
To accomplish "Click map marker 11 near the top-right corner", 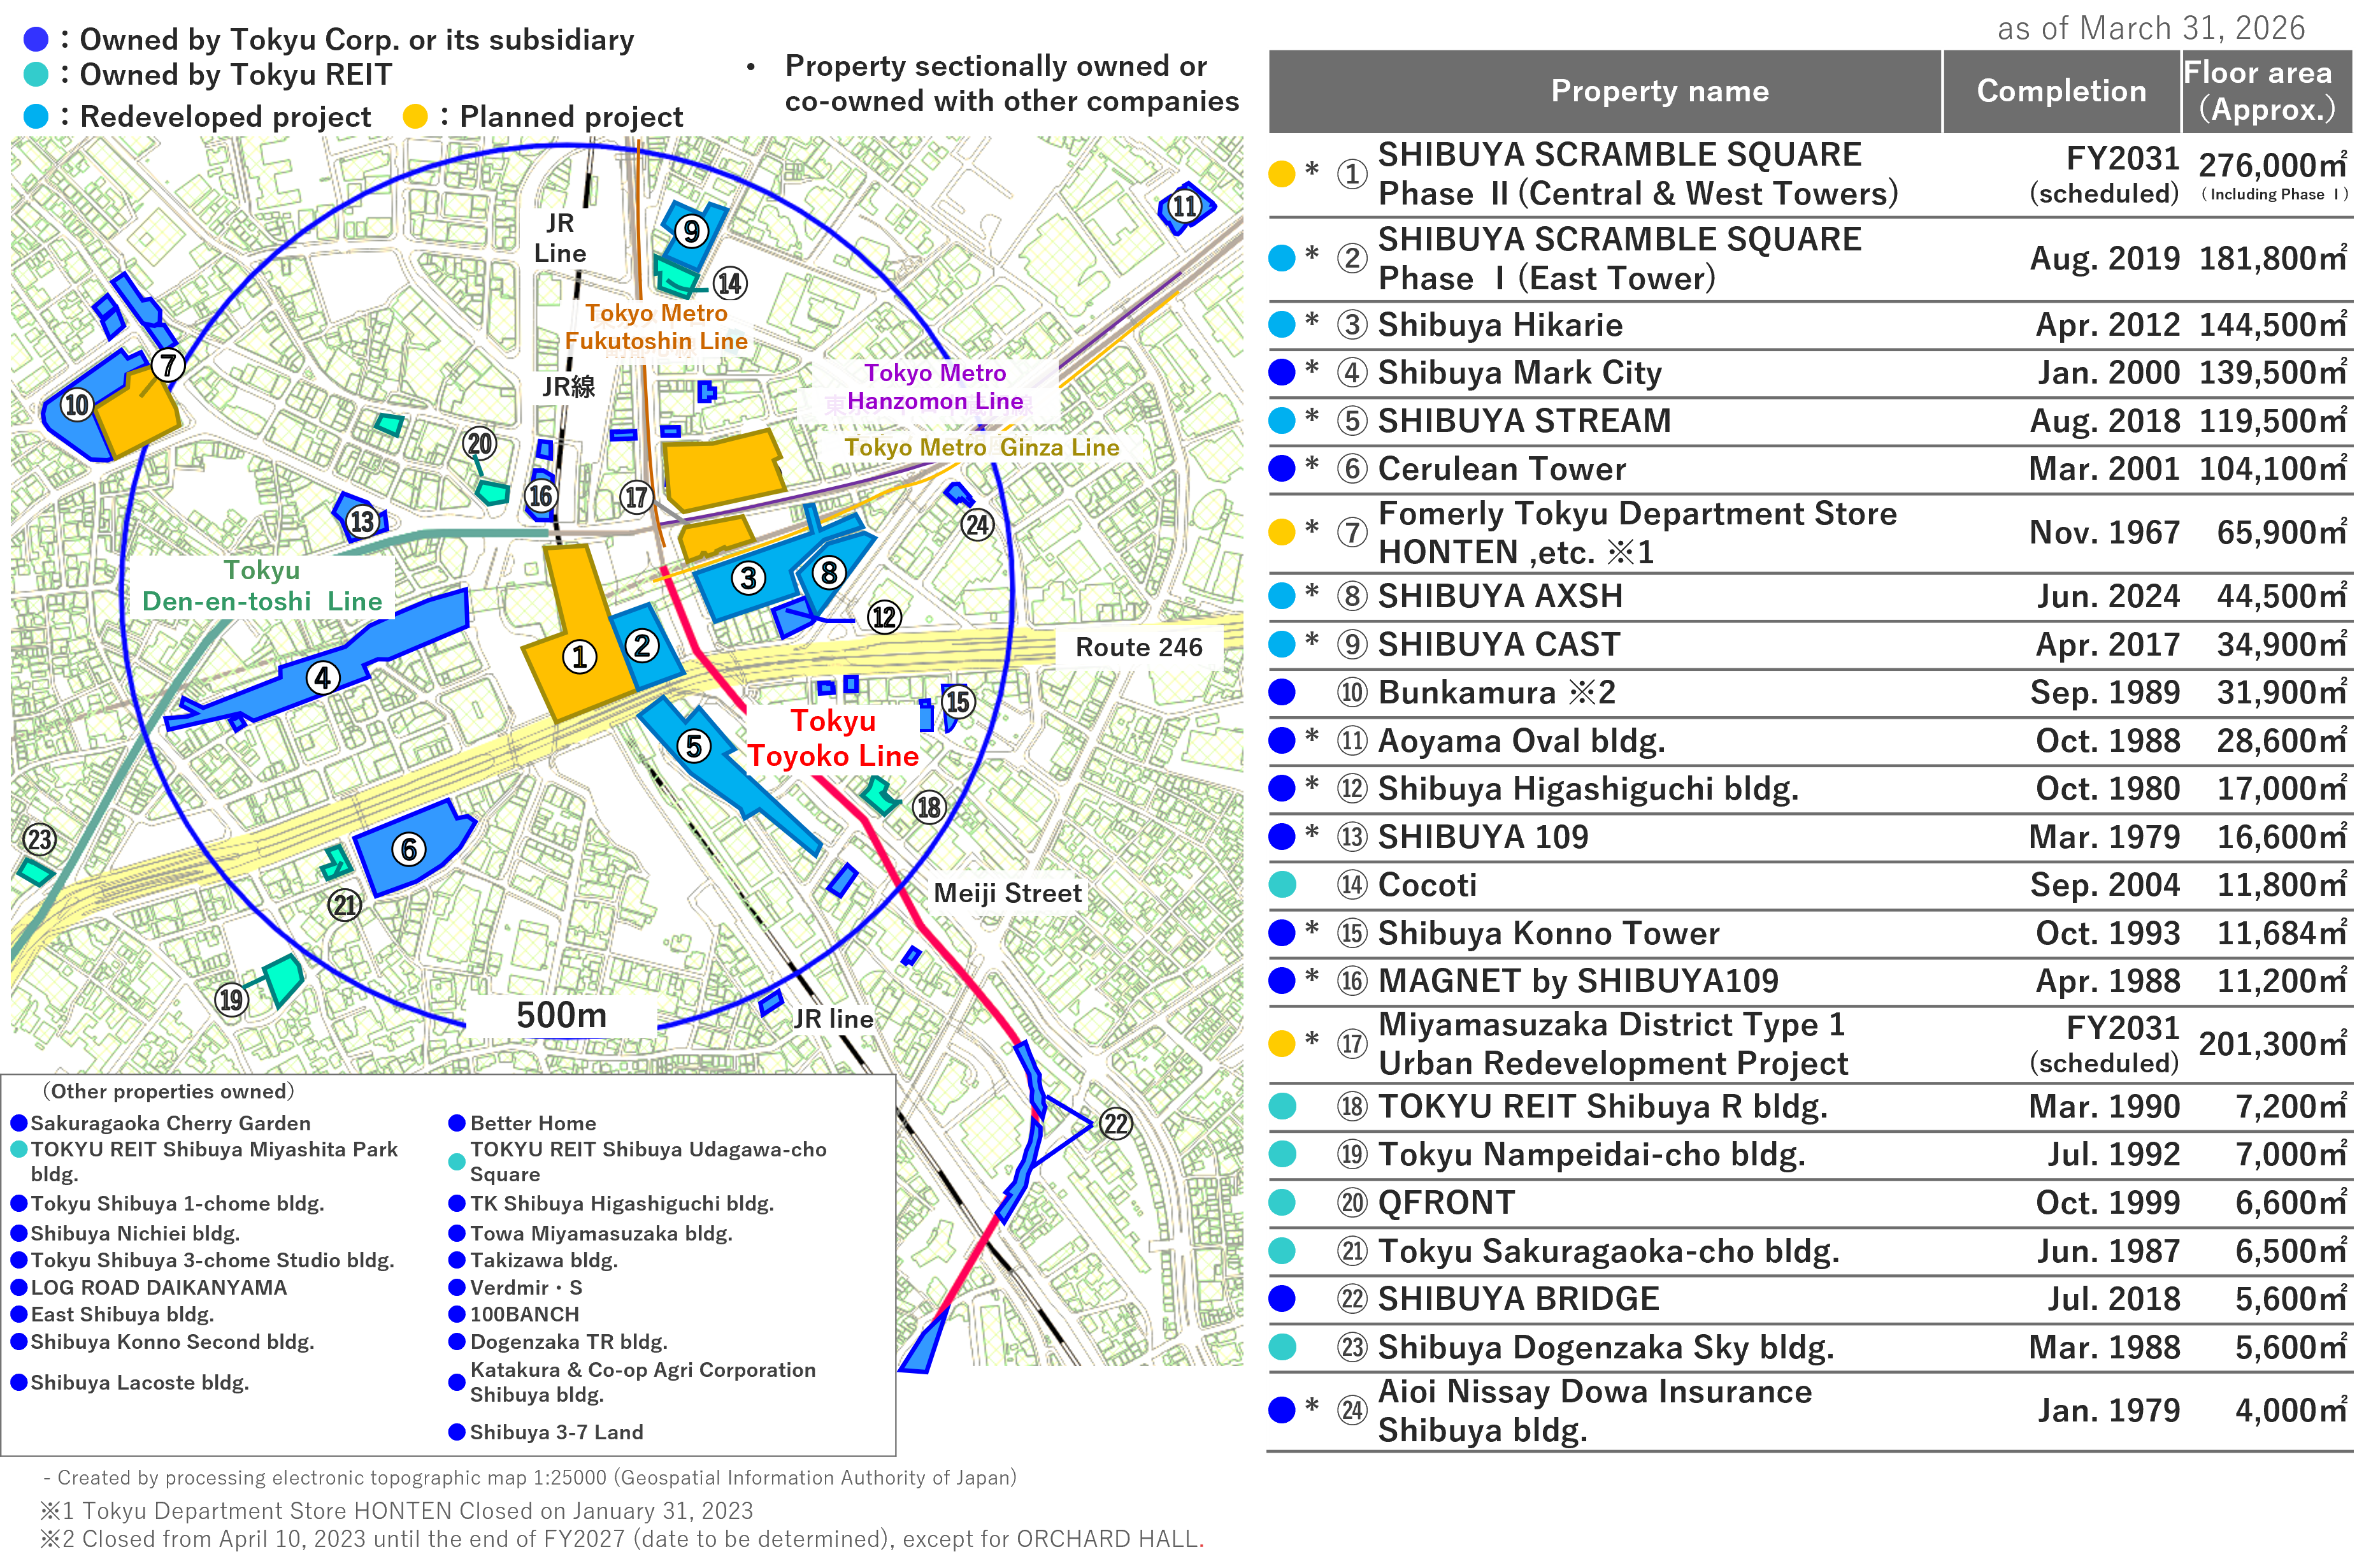I will [1184, 206].
